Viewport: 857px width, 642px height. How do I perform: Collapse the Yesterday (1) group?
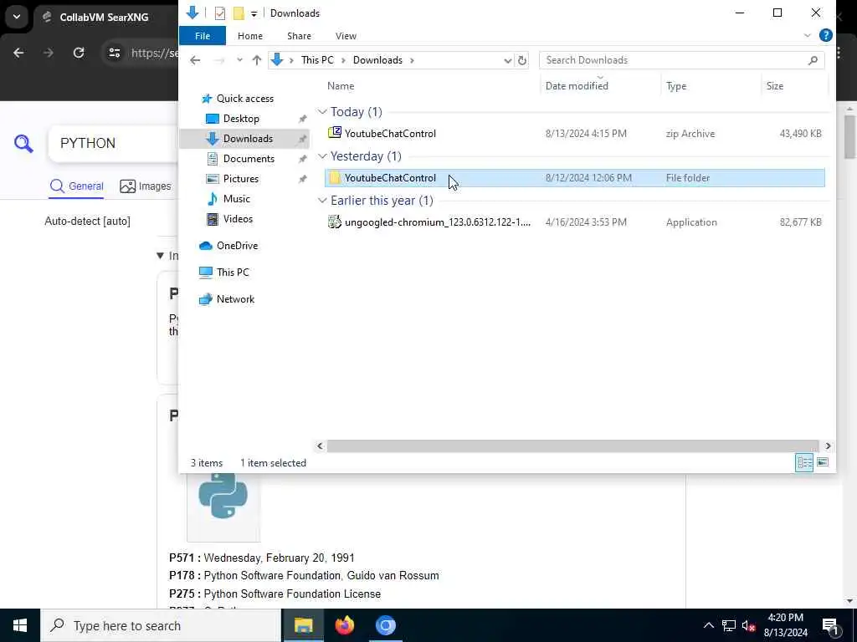(x=322, y=156)
